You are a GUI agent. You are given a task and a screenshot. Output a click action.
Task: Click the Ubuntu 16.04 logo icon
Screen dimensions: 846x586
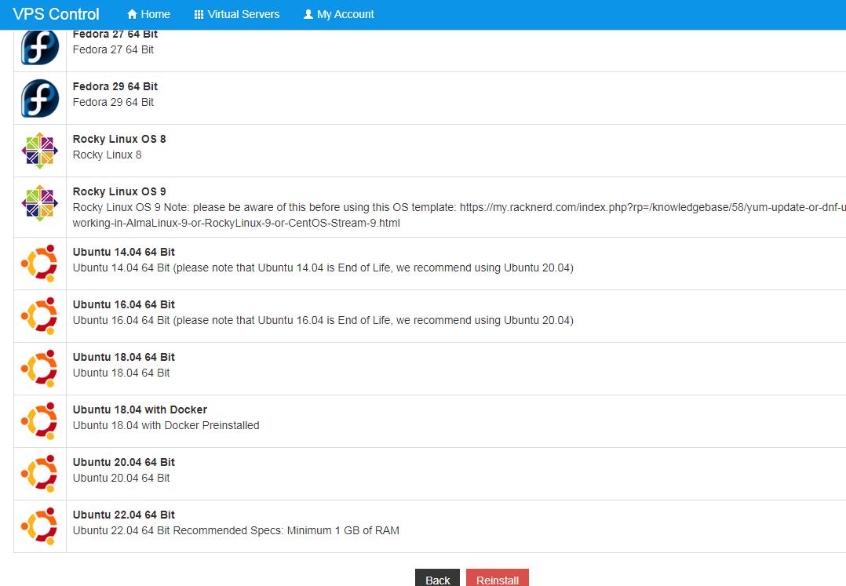point(39,316)
